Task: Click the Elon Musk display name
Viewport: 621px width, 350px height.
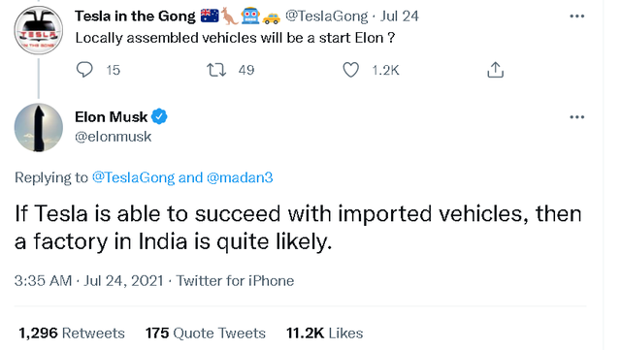Action: pyautogui.click(x=112, y=117)
